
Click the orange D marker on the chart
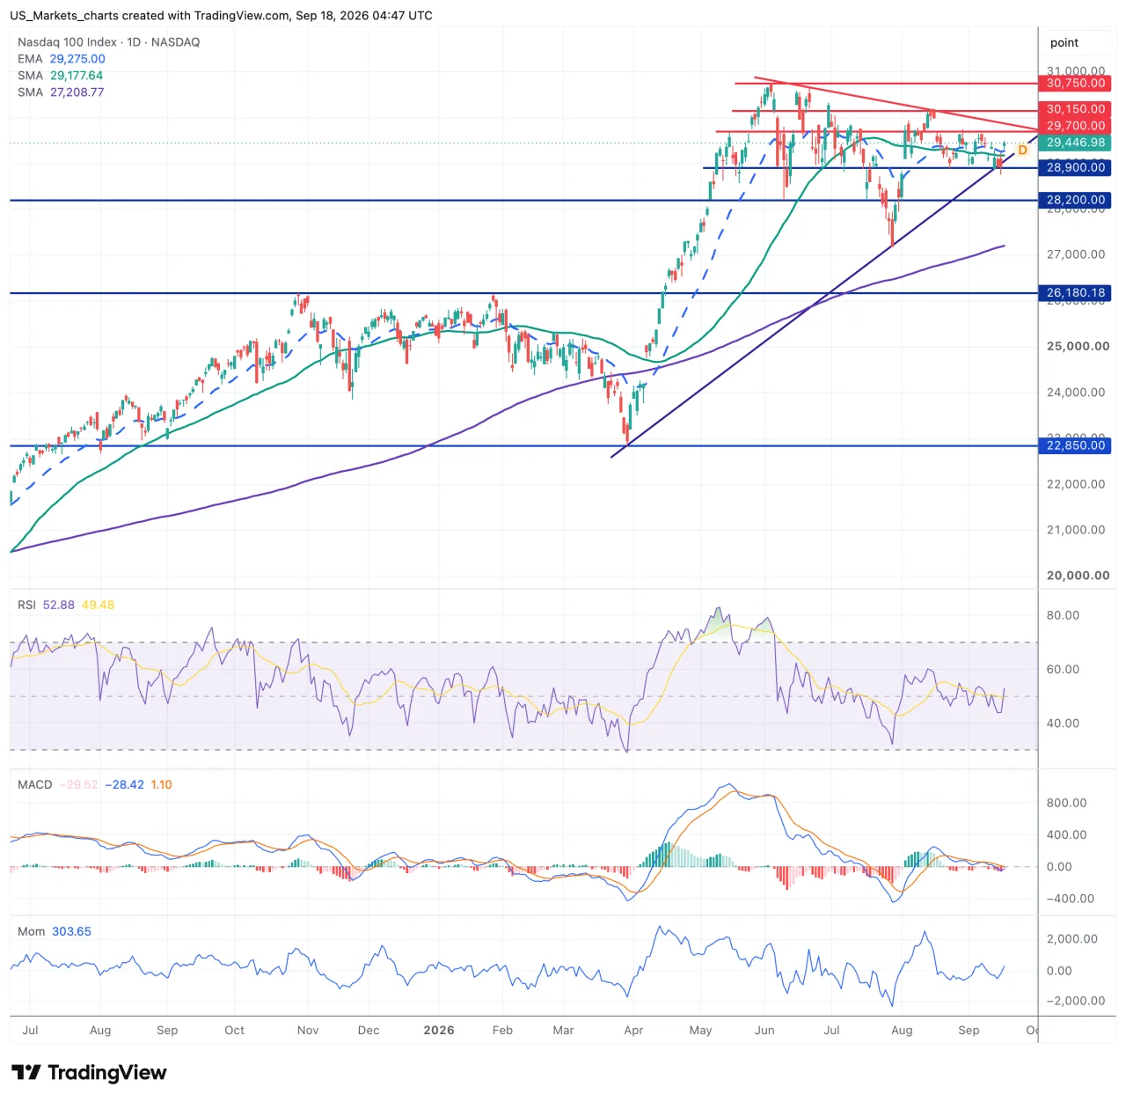(1022, 151)
